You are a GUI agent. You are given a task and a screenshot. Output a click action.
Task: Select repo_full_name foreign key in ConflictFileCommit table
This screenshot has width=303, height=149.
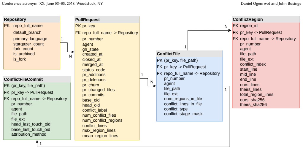click(x=36, y=99)
